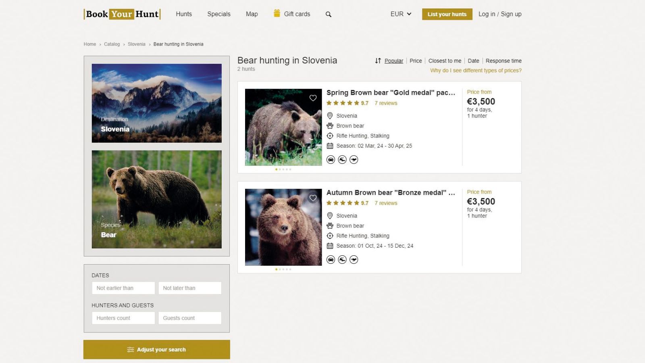Open the Not earlier than date picker
The height and width of the screenshot is (363, 645).
pos(123,288)
